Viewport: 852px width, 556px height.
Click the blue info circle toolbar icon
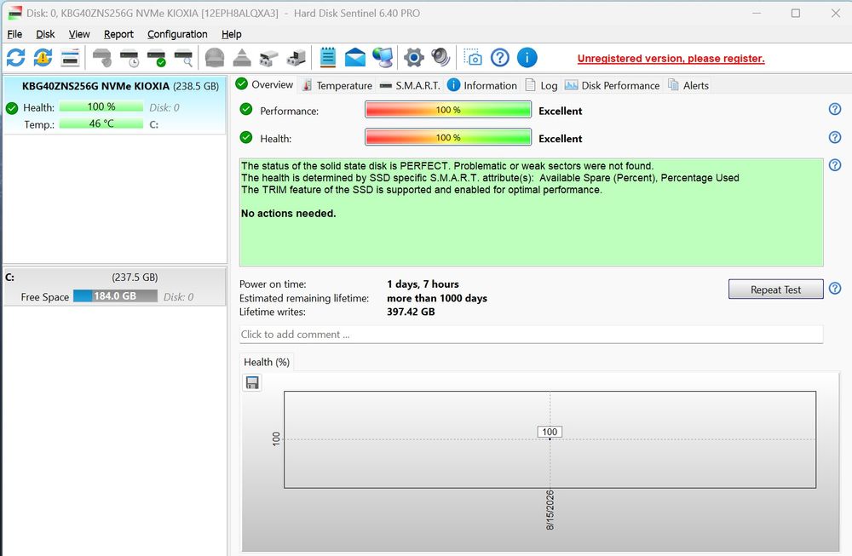pyautogui.click(x=527, y=58)
